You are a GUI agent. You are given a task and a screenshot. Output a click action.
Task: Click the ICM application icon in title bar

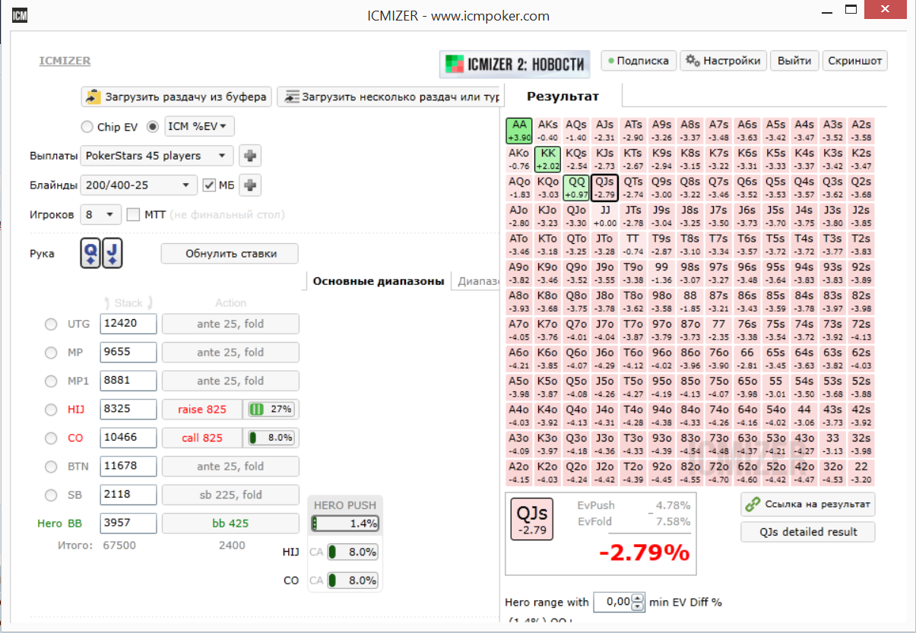[20, 15]
